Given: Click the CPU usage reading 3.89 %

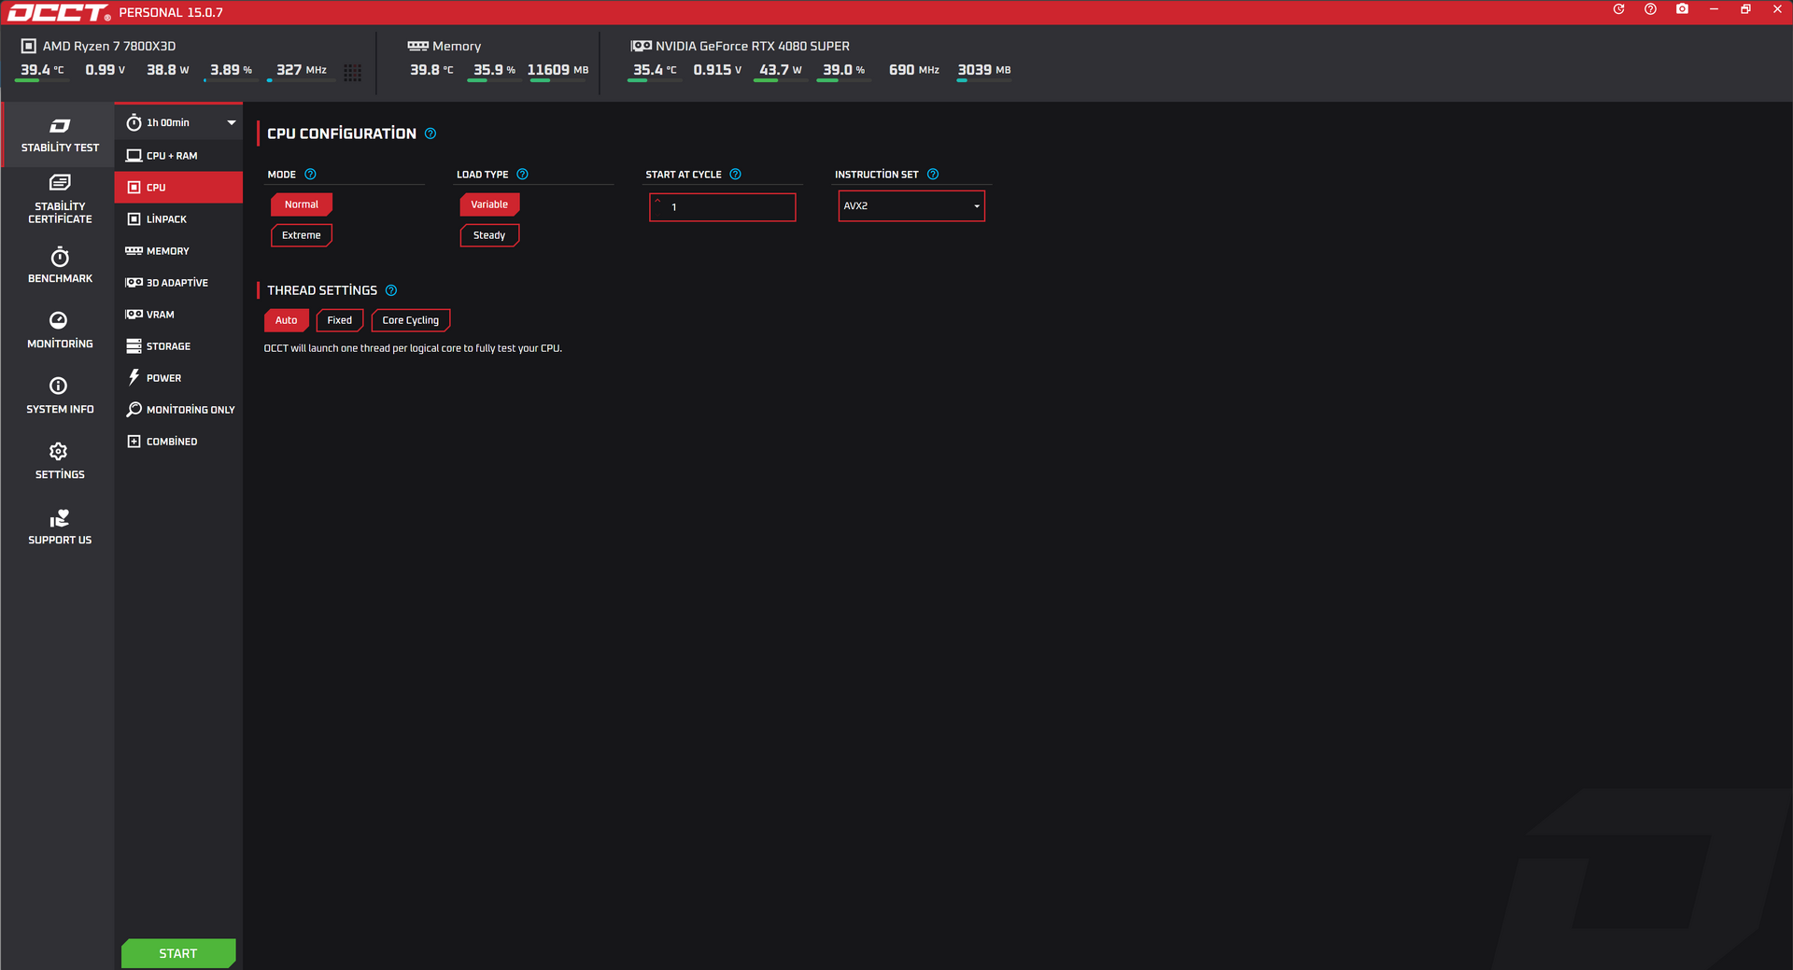Looking at the screenshot, I should [x=232, y=70].
